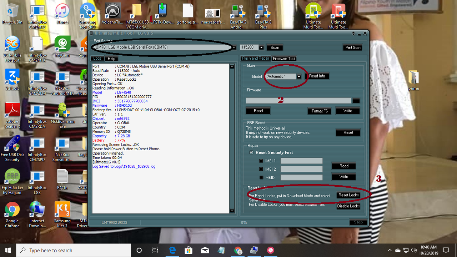Image resolution: width=457 pixels, height=257 pixels.
Task: Switch to the Logs tab
Action: point(97,59)
